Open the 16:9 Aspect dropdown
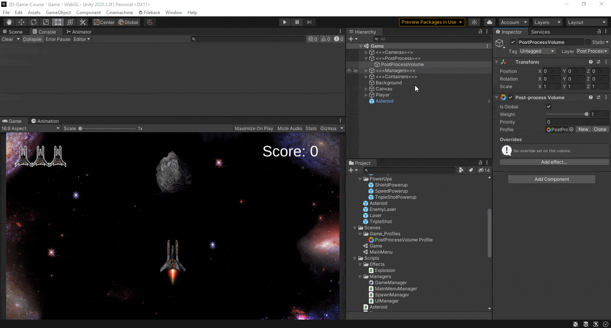 coord(31,129)
